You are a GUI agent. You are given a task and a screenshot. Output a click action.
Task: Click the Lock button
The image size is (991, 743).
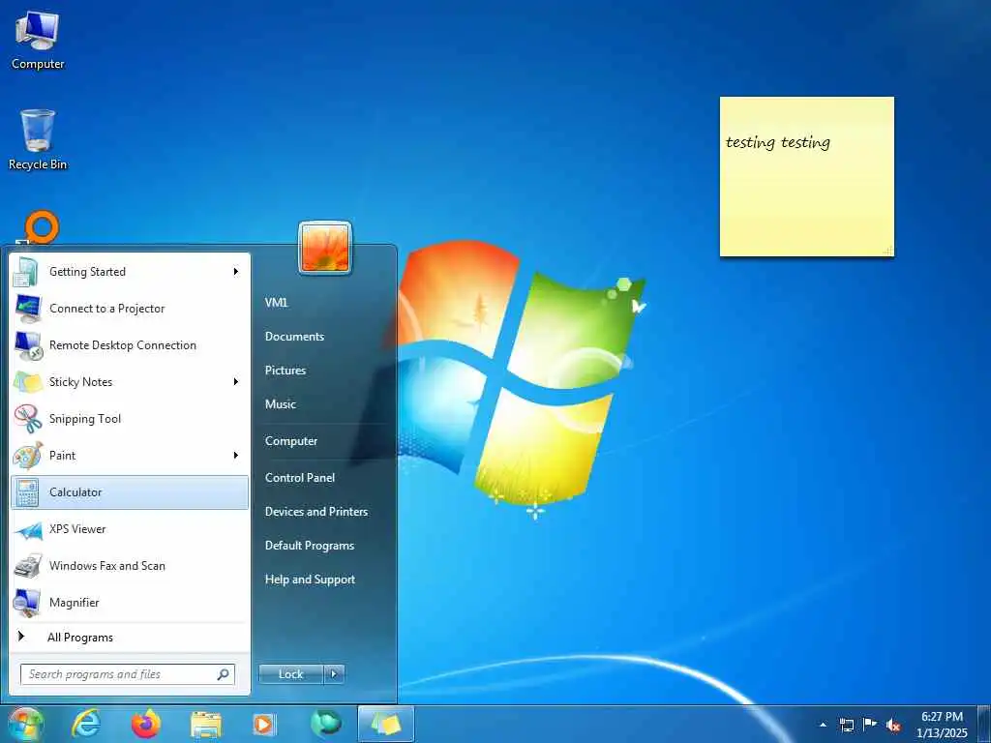point(290,674)
